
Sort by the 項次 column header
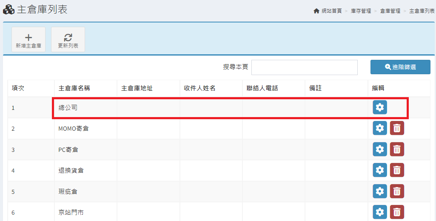tap(18, 88)
